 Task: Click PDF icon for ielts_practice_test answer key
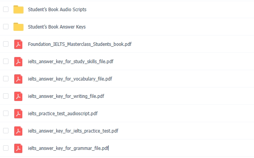pos(18,131)
